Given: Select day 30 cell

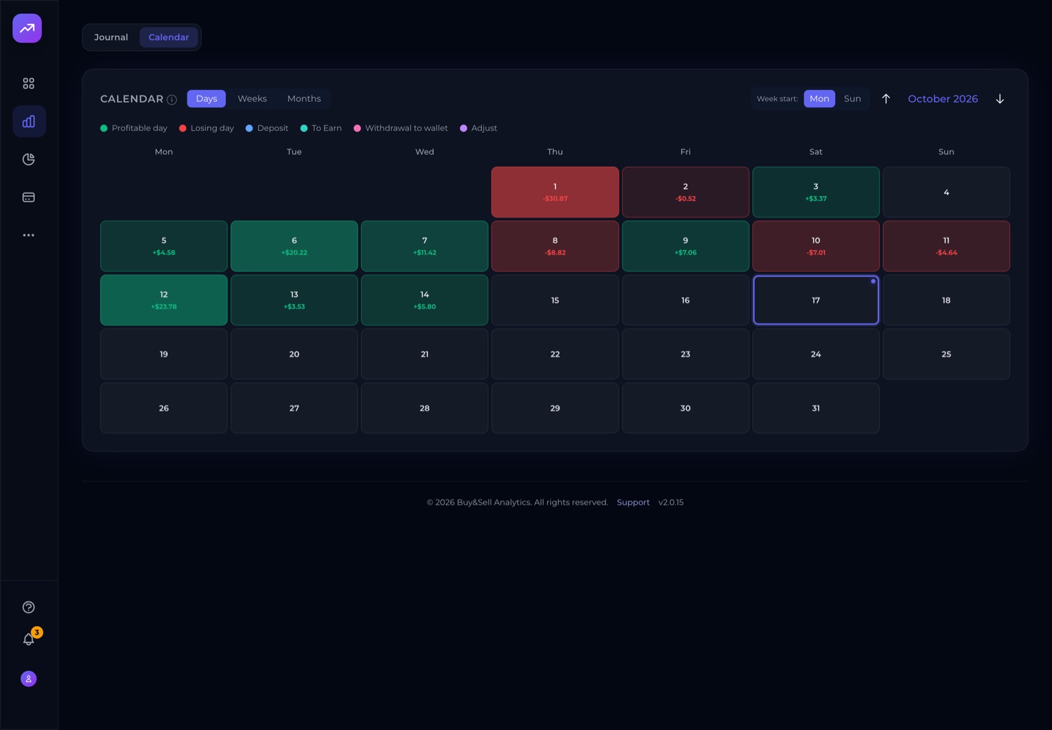Looking at the screenshot, I should tap(685, 408).
